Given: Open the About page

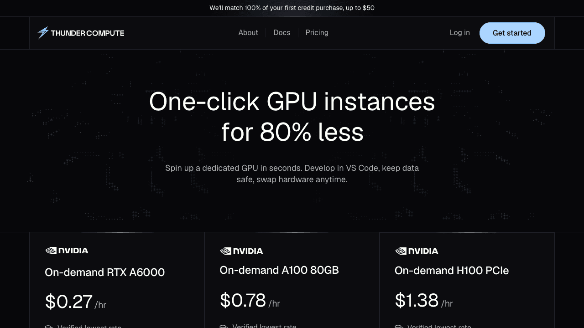Looking at the screenshot, I should coord(248,33).
